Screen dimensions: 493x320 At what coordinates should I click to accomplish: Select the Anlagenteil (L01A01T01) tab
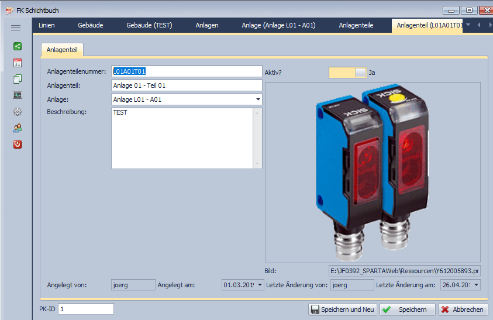coord(428,26)
